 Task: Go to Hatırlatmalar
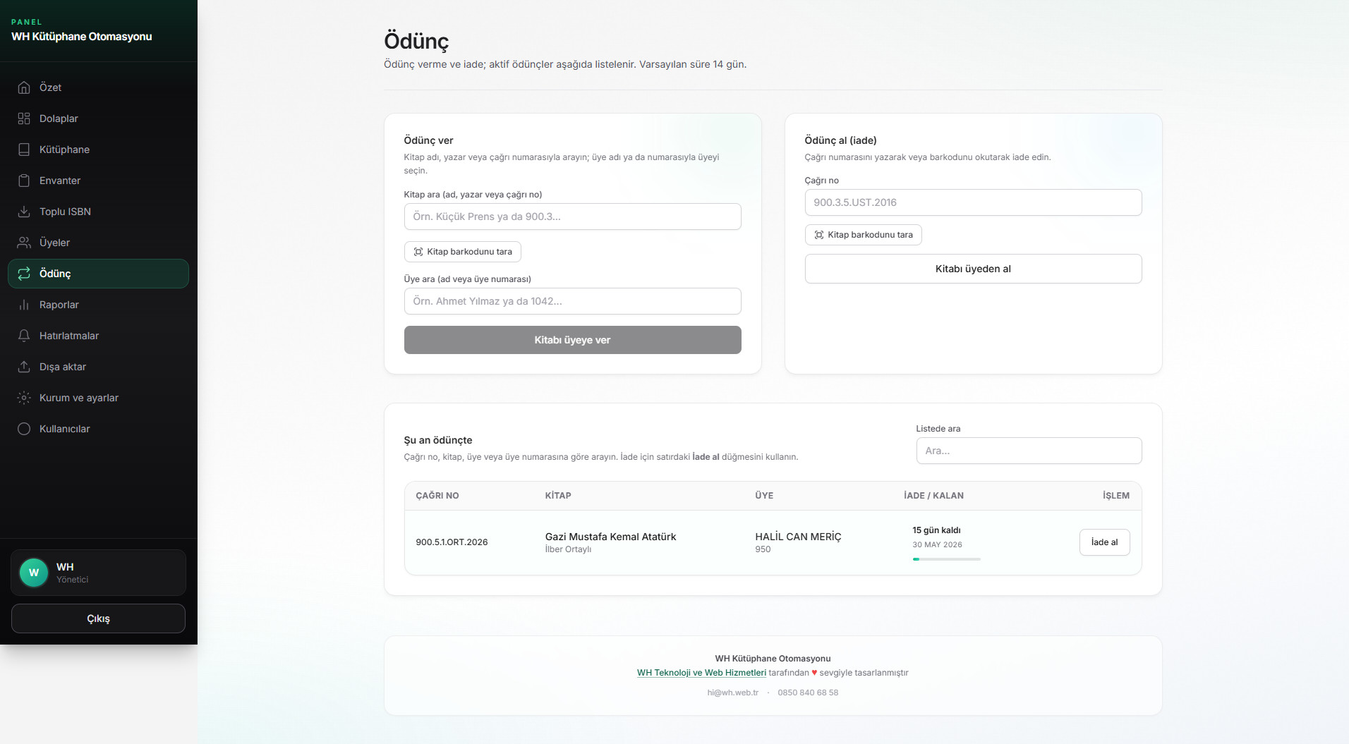tap(98, 336)
